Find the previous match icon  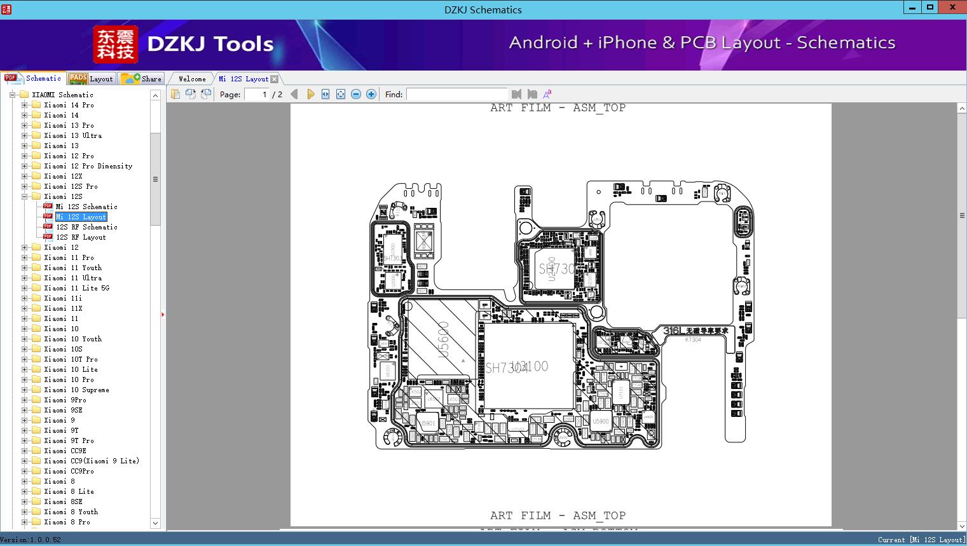[516, 94]
